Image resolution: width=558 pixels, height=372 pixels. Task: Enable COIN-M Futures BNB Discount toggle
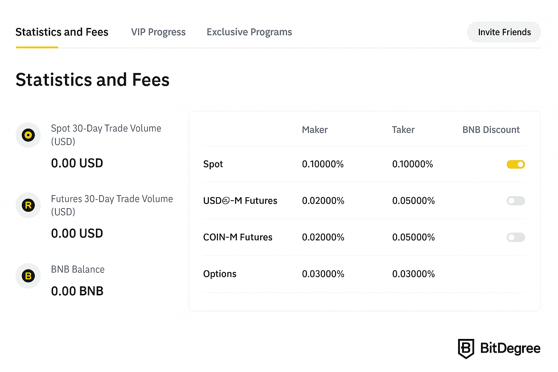pos(515,238)
